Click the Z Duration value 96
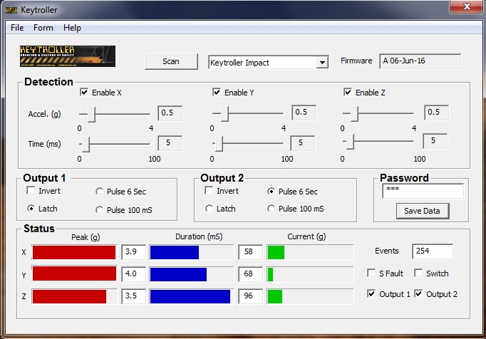Viewport: 486px width, 339px height. 250,296
